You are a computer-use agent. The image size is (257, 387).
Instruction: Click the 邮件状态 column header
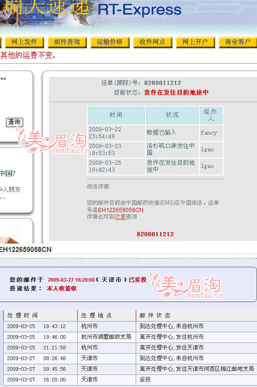coord(155,316)
